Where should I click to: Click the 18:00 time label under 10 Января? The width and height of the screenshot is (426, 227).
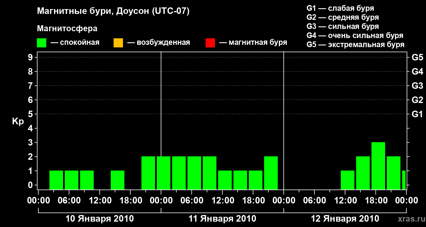pyautogui.click(x=130, y=201)
